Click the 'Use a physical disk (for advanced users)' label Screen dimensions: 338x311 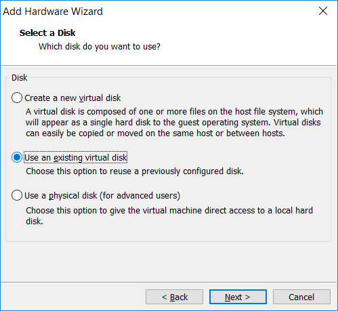coord(102,196)
